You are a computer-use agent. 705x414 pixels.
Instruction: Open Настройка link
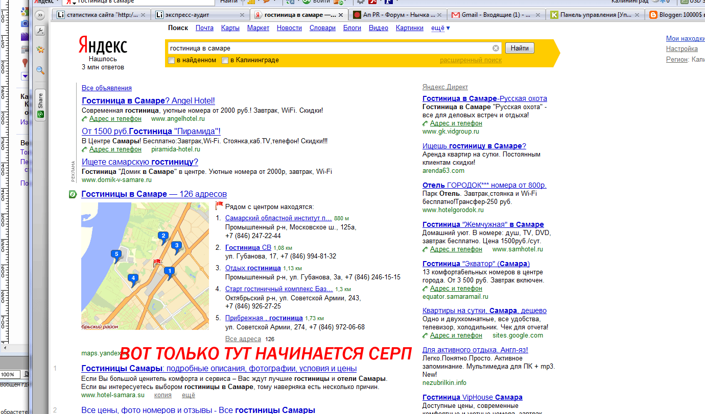pyautogui.click(x=682, y=49)
